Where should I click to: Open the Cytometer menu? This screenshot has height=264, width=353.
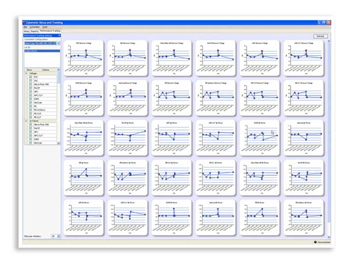[34, 27]
